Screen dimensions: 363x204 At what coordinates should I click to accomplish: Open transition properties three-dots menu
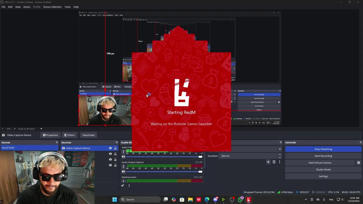point(280,162)
